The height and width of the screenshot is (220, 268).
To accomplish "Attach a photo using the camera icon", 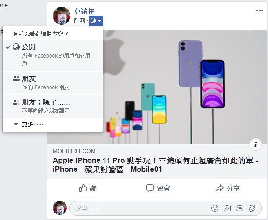I will click(227, 208).
